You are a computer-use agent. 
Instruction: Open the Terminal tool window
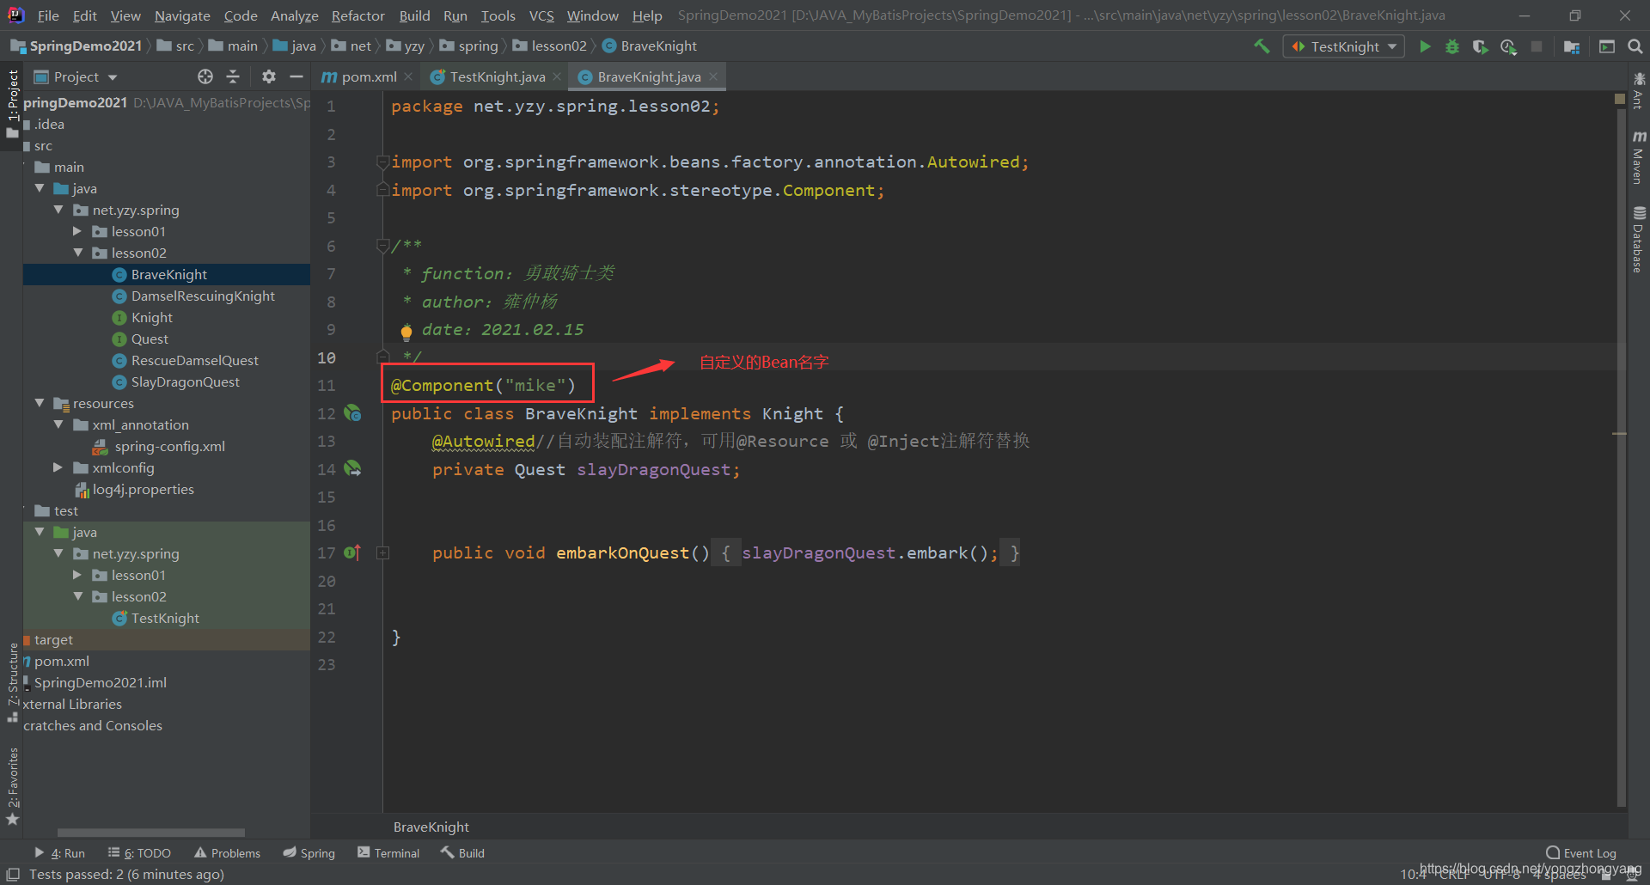(388, 853)
